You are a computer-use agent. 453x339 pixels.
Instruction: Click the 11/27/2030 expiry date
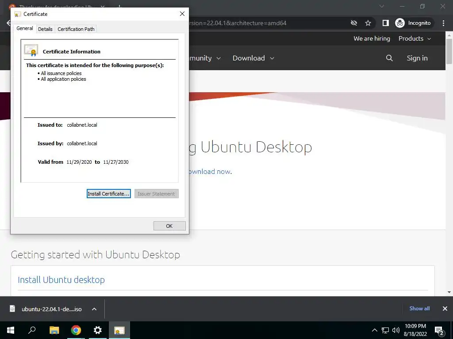pyautogui.click(x=116, y=162)
